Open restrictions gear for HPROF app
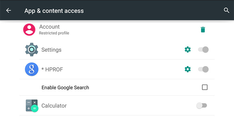 (x=187, y=69)
